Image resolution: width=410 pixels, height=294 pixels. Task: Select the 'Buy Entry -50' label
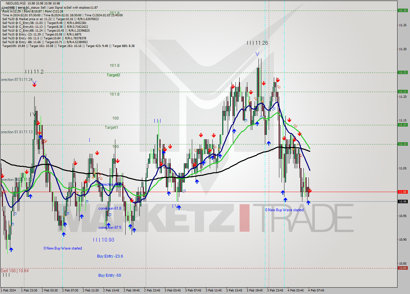pos(110,275)
